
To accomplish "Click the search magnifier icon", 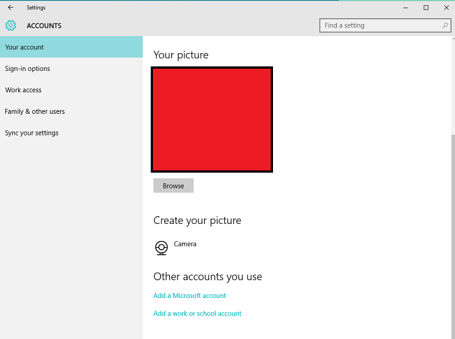I will pos(446,26).
